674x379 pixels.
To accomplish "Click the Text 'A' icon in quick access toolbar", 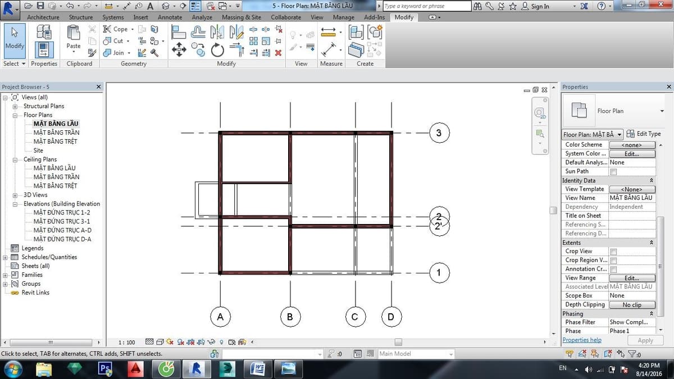I will pyautogui.click(x=151, y=6).
